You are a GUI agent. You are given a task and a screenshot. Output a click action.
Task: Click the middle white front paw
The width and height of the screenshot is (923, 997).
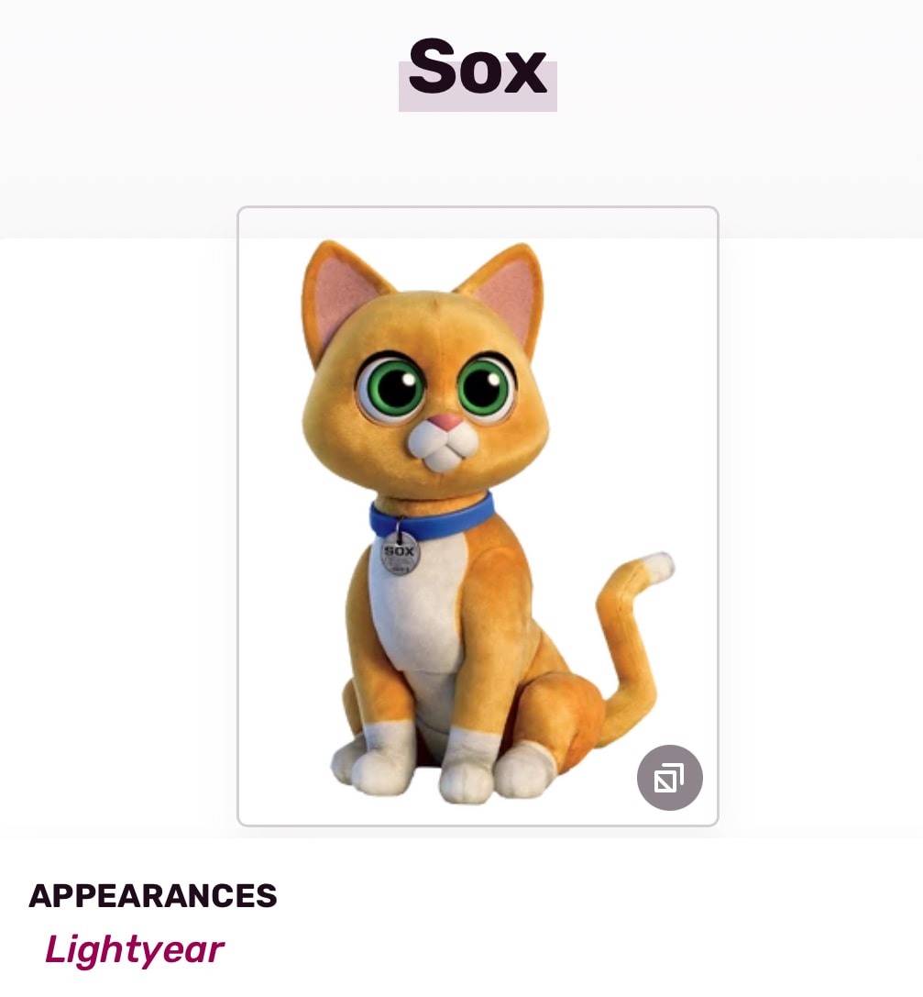coord(466,769)
